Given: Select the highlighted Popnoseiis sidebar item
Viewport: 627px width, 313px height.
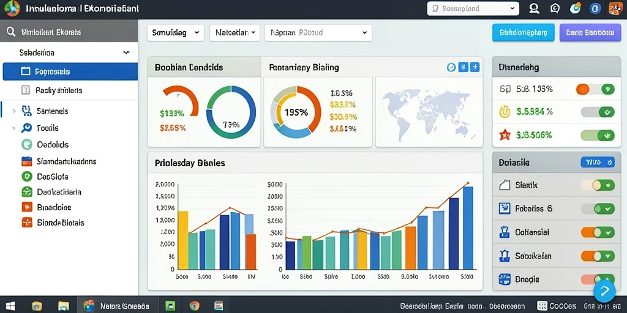Looking at the screenshot, I should [70, 72].
